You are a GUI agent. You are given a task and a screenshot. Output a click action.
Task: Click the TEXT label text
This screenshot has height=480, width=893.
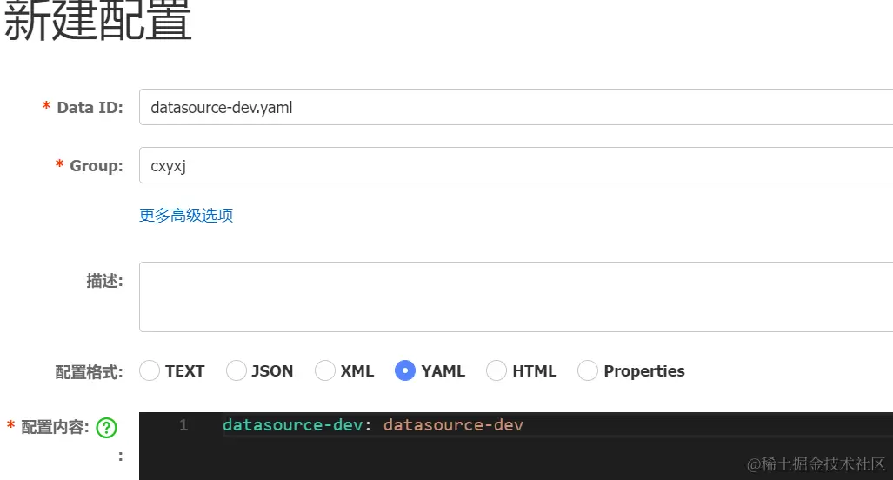tap(184, 370)
